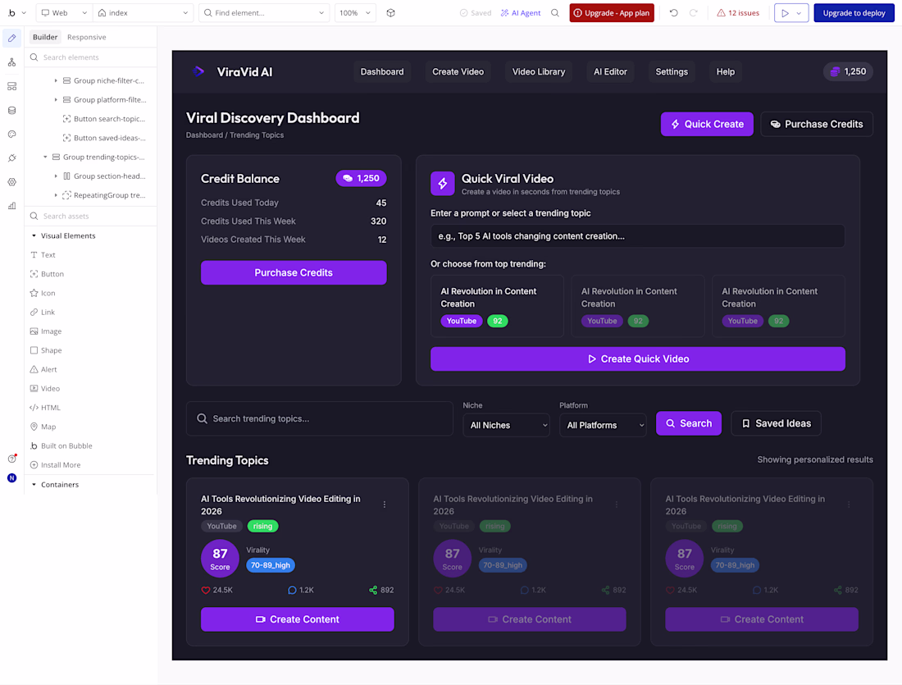Image resolution: width=902 pixels, height=685 pixels.
Task: Open the Design pencil tab in left rail
Action: (12, 38)
